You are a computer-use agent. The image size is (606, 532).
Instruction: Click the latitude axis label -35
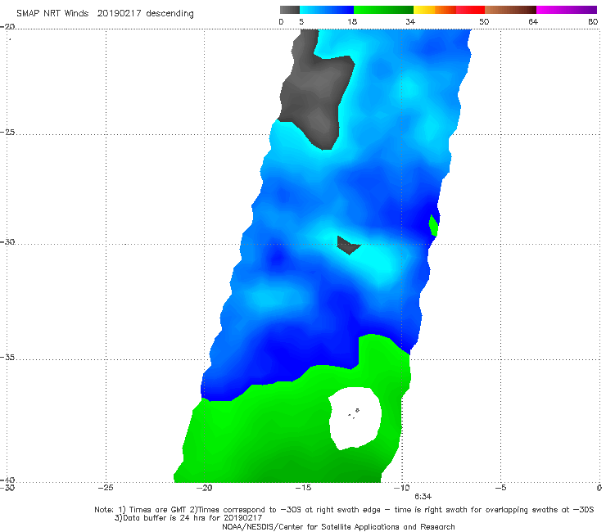7,357
